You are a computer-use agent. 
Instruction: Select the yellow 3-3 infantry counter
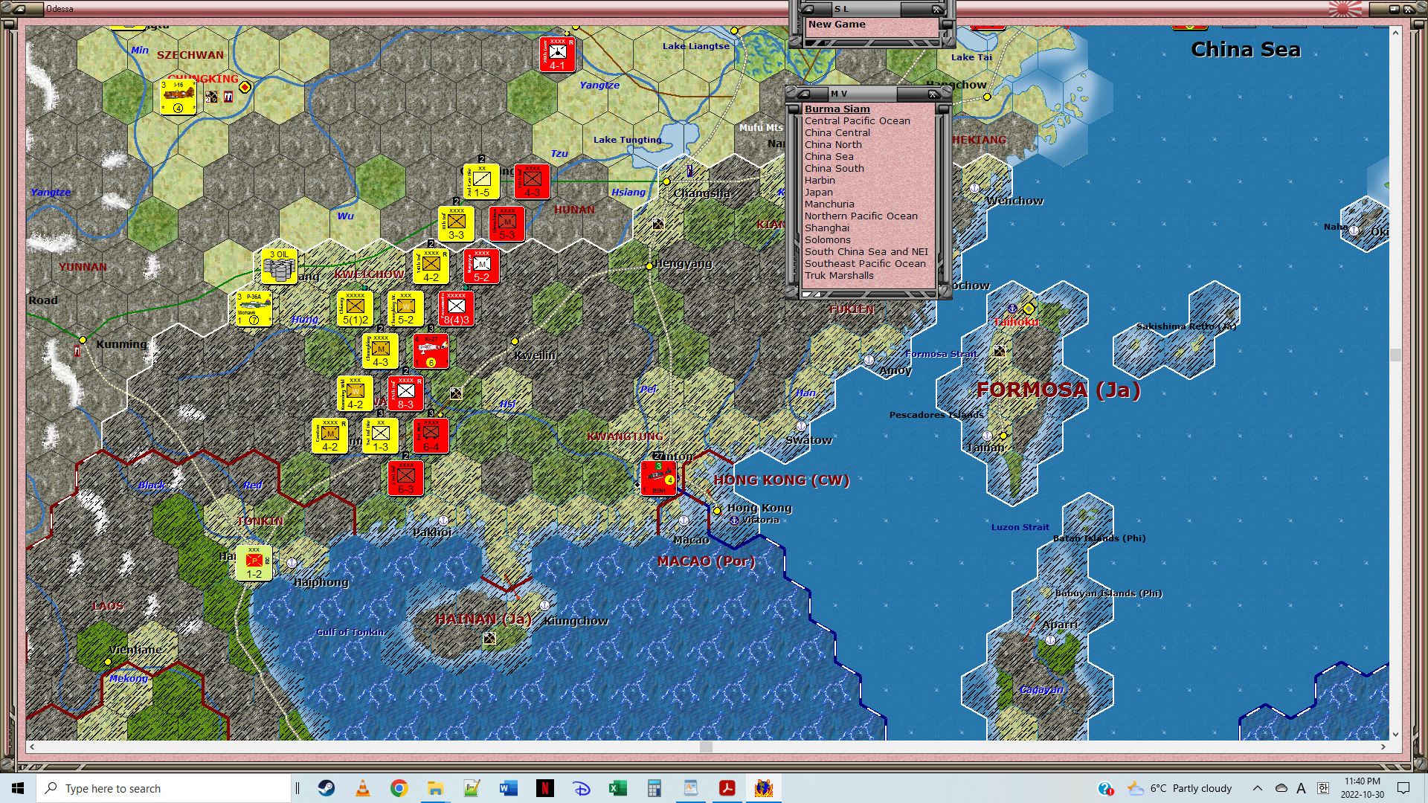[456, 224]
